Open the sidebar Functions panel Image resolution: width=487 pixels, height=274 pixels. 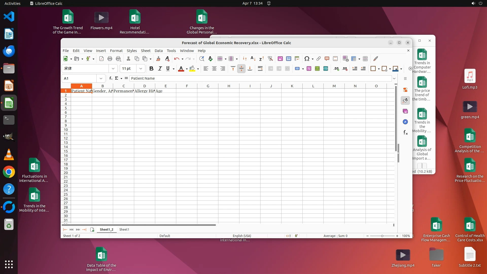pos(405,133)
